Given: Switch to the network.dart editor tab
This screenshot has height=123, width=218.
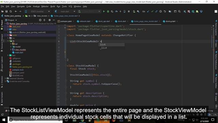Looking at the screenshot, I should (85, 21).
